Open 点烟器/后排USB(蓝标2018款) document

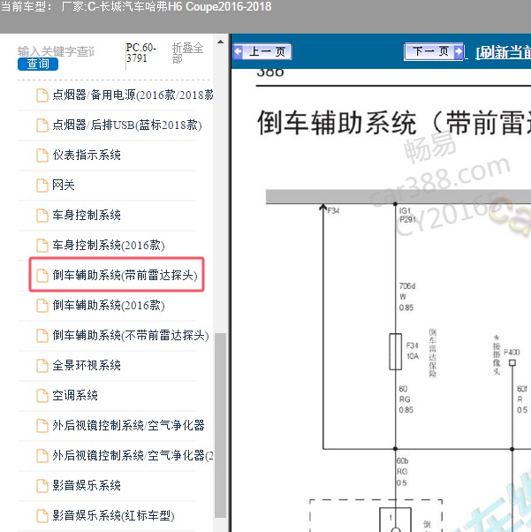[127, 125]
